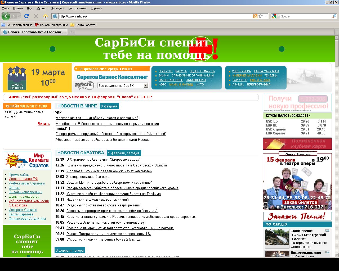Click the Firefox Back button

(x=6, y=16)
